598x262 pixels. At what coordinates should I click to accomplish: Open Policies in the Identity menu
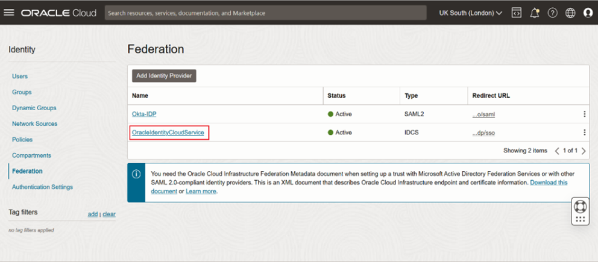(22, 139)
